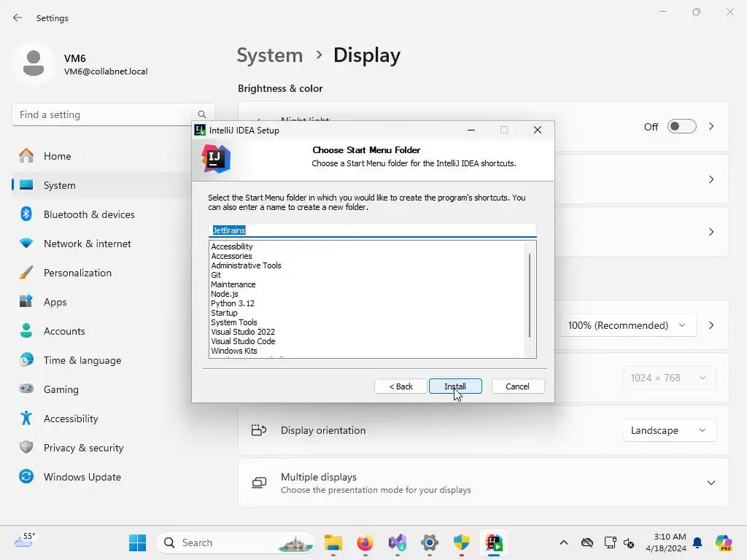
Task: Go back using the Settings back arrow
Action: 18,17
